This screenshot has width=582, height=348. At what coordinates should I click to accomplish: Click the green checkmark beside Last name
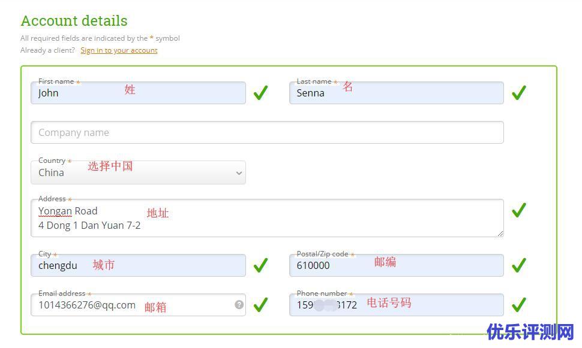(518, 93)
